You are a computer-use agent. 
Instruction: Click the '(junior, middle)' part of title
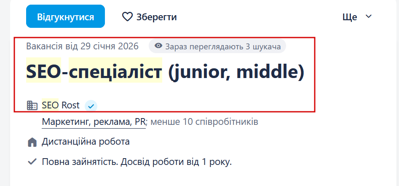click(x=236, y=71)
